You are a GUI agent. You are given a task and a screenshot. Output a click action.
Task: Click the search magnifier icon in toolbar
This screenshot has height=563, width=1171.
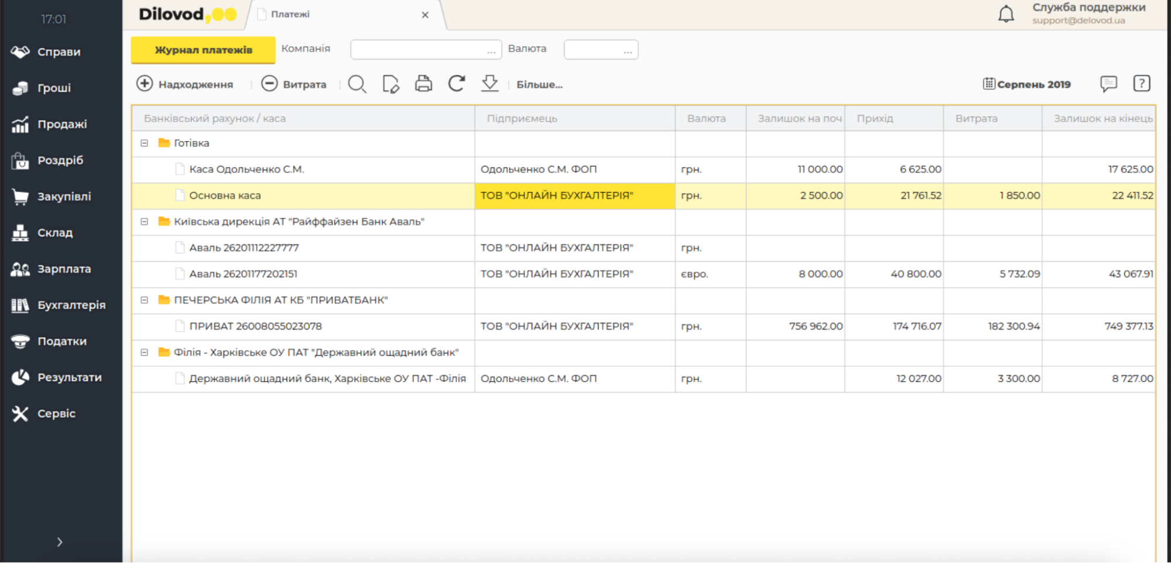pos(357,84)
